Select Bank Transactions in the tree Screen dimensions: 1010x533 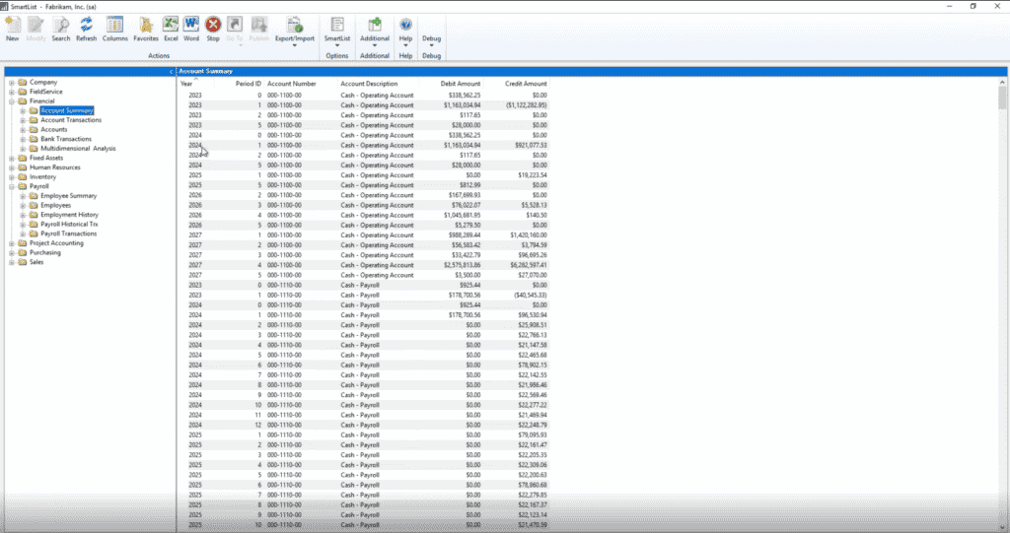(66, 139)
